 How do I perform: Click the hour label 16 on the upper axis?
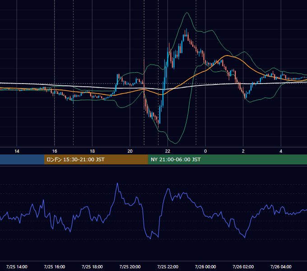[55, 151]
